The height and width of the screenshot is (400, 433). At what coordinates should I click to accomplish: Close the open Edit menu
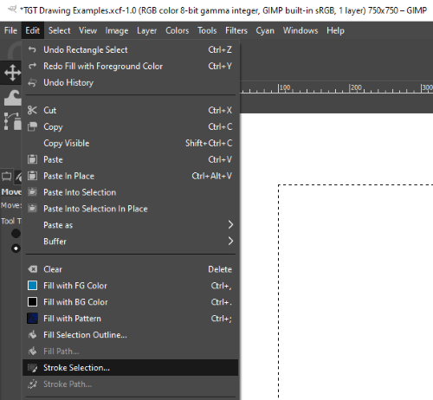[32, 30]
